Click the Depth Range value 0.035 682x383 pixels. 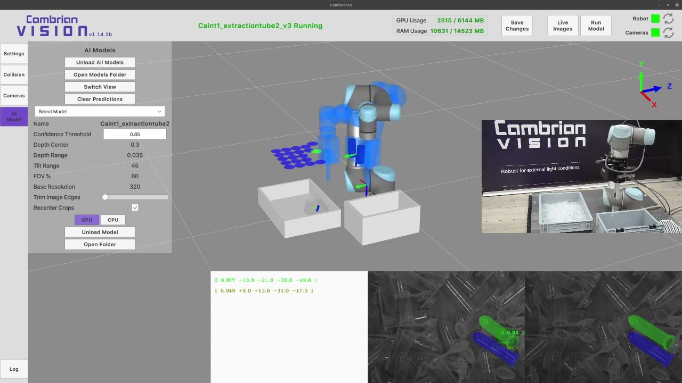click(x=135, y=155)
